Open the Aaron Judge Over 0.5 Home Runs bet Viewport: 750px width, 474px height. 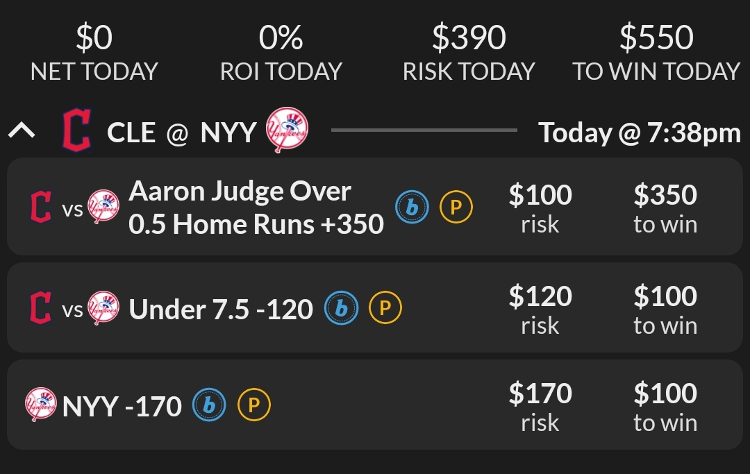pyautogui.click(x=256, y=207)
